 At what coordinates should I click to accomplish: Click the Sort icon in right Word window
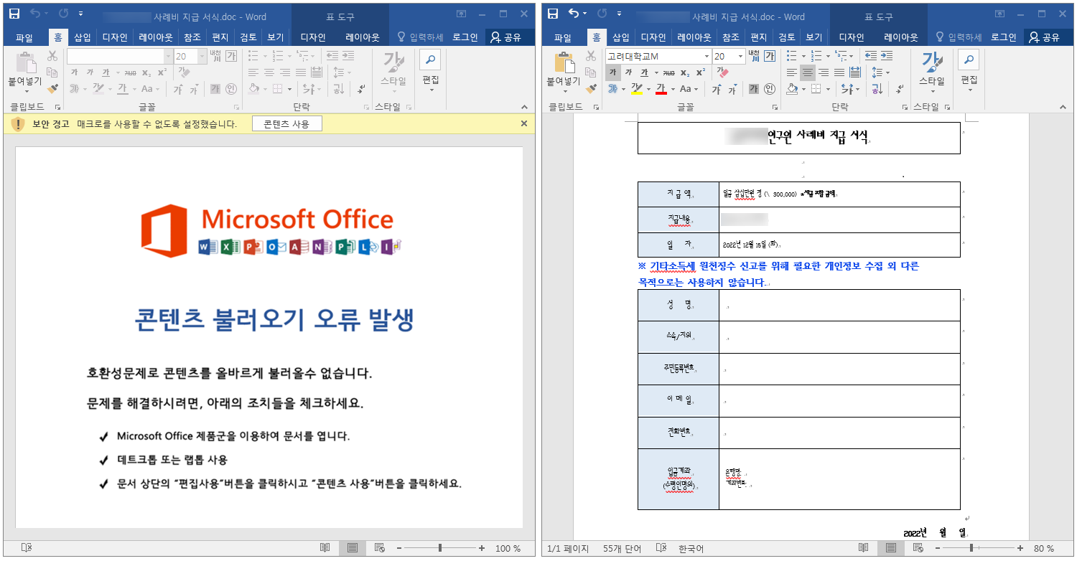pos(877,89)
